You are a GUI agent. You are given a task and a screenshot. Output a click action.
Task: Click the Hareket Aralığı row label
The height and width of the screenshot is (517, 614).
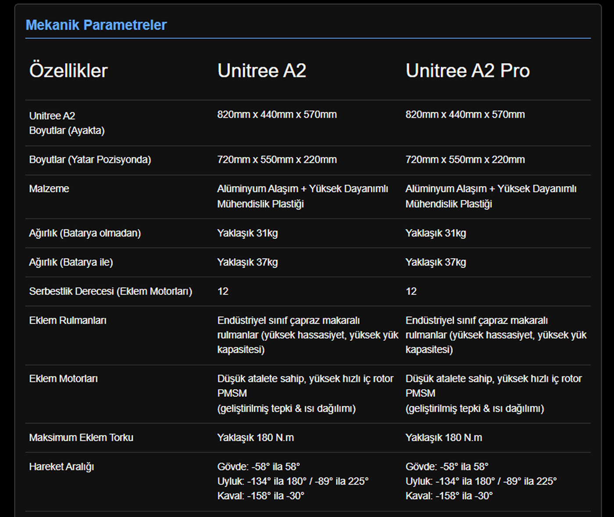[x=61, y=467]
